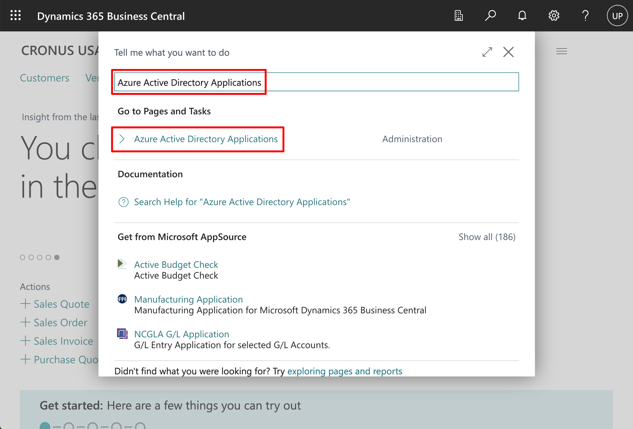Open Azure Active Directory Applications page result
The width and height of the screenshot is (633, 429).
(206, 139)
